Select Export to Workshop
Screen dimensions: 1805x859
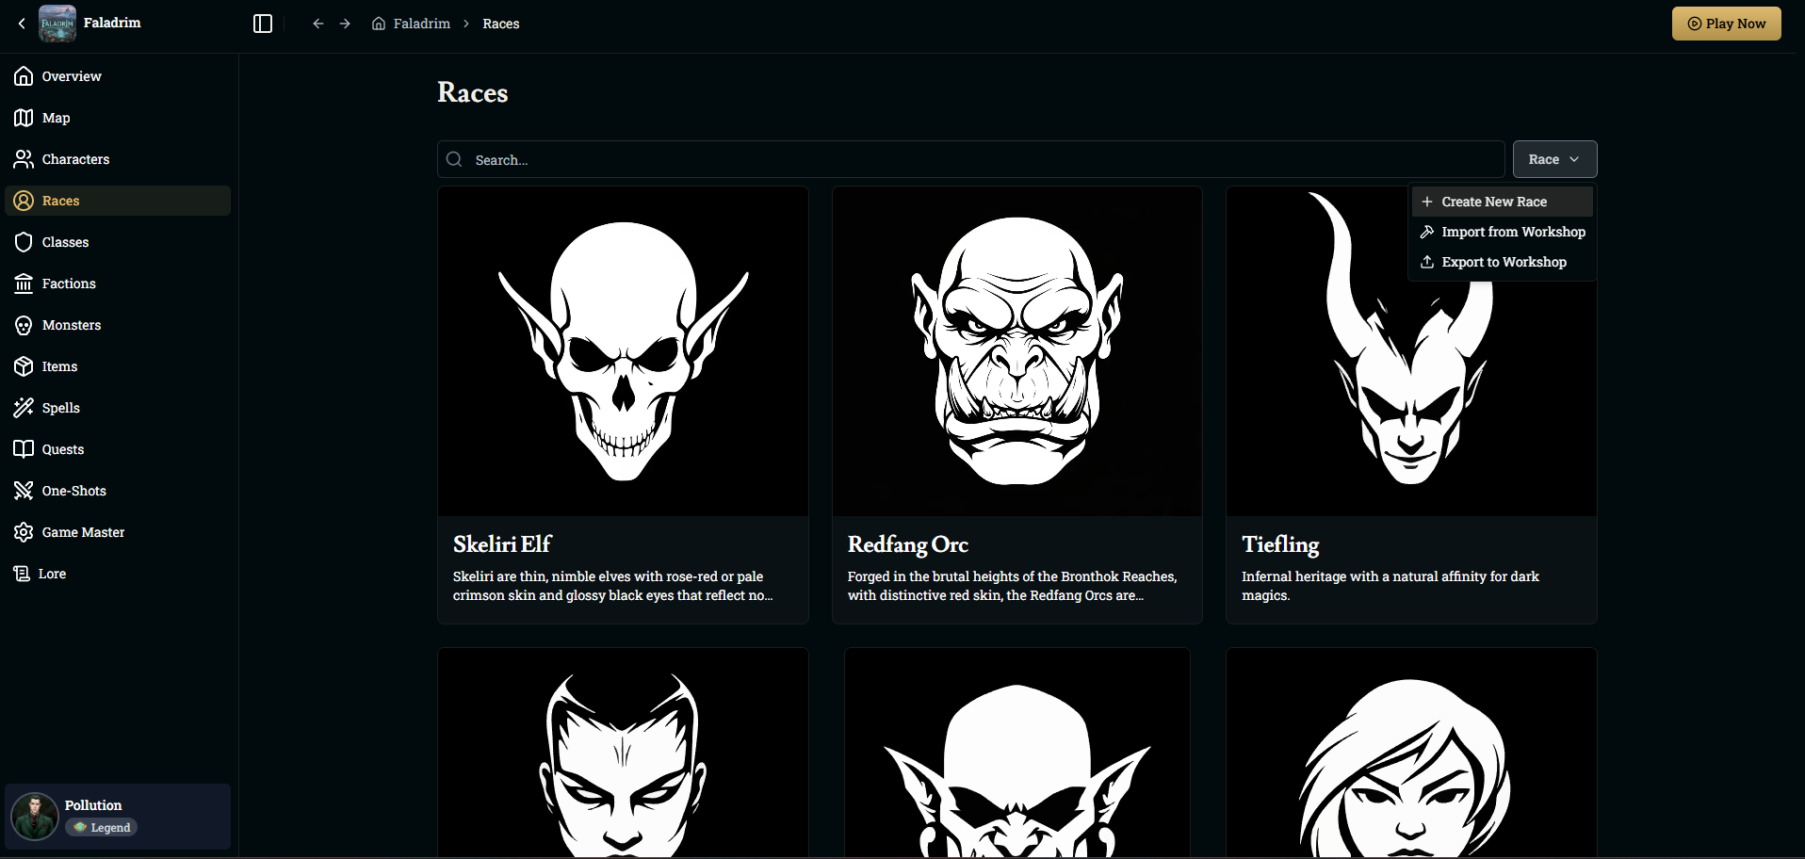[x=1504, y=262]
